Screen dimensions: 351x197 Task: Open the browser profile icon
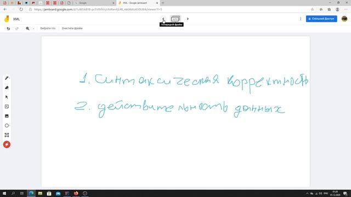pyautogui.click(x=337, y=9)
